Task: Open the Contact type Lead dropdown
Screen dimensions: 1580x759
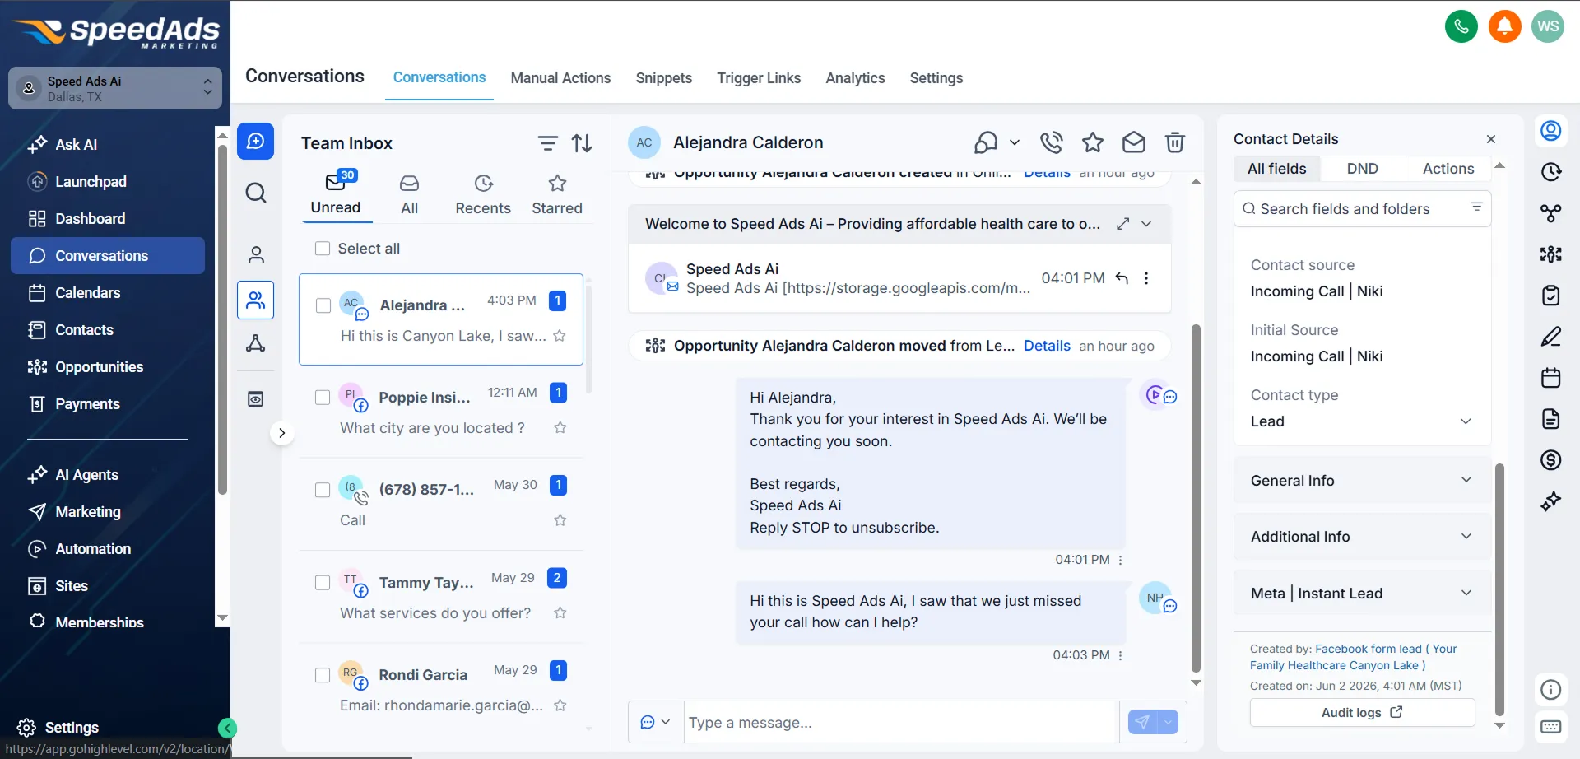Action: (1362, 421)
